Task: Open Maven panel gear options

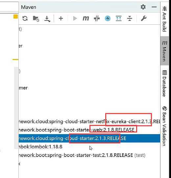Action: click(143, 7)
